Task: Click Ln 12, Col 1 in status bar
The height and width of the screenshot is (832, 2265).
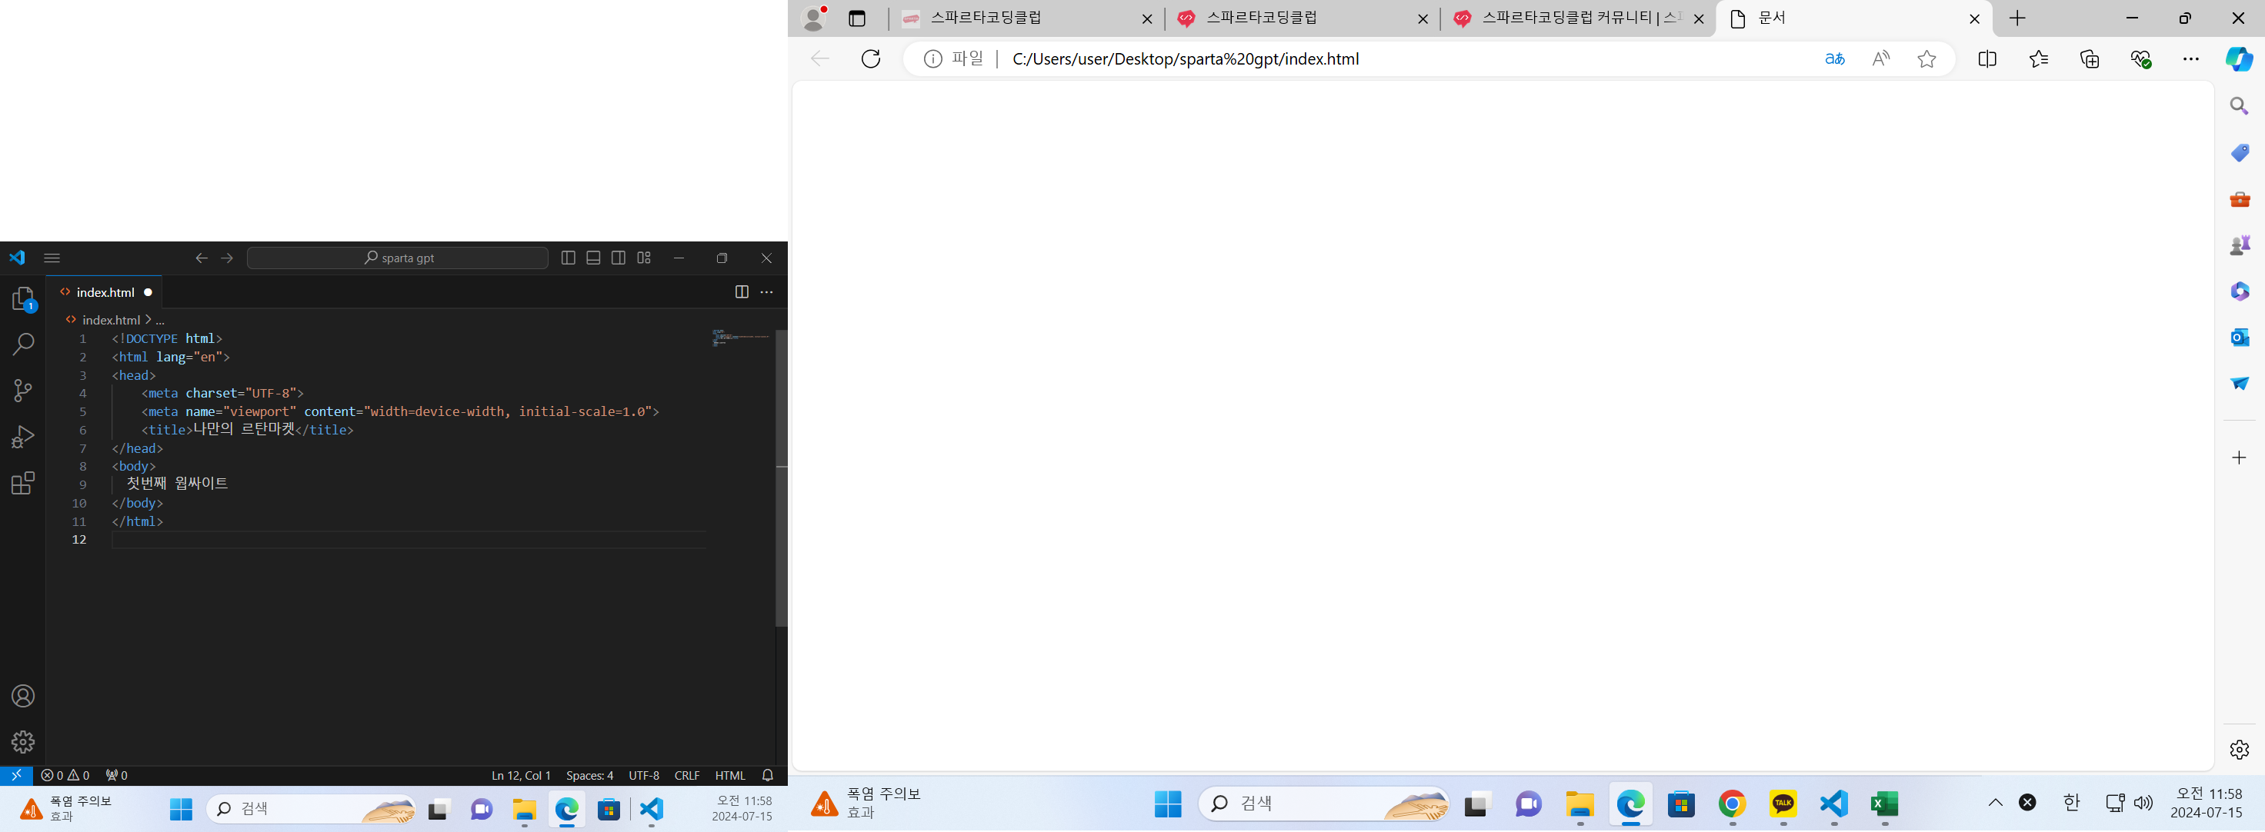Action: point(521,775)
